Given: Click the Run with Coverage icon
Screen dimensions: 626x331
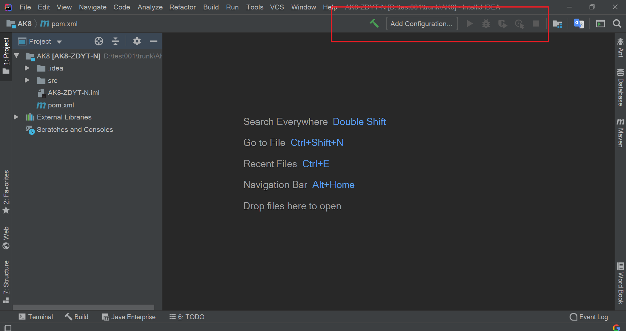Looking at the screenshot, I should point(503,24).
